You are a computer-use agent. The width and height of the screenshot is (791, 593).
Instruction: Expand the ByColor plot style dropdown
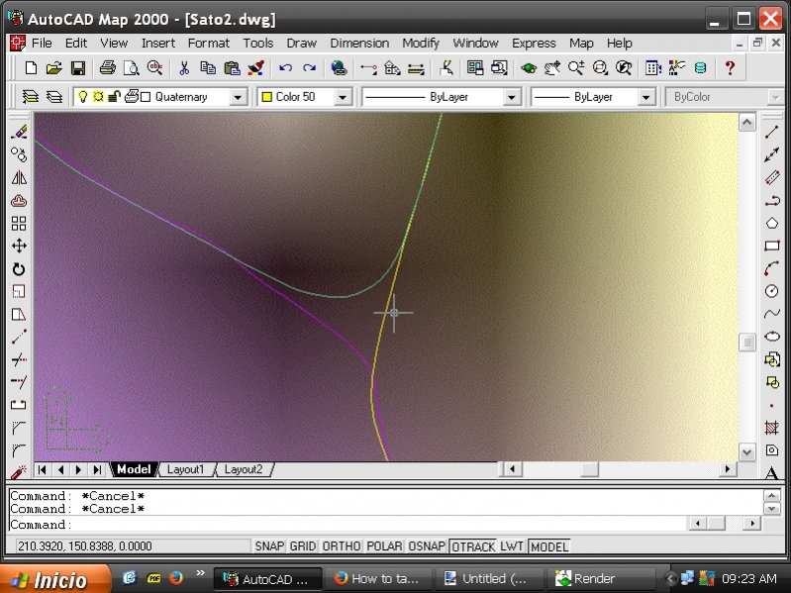click(774, 97)
